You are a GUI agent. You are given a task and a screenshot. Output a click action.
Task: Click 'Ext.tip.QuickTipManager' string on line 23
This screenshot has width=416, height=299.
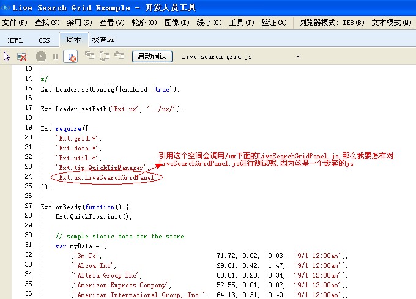point(100,168)
